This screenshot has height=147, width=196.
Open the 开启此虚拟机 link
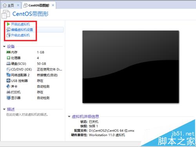(20, 24)
